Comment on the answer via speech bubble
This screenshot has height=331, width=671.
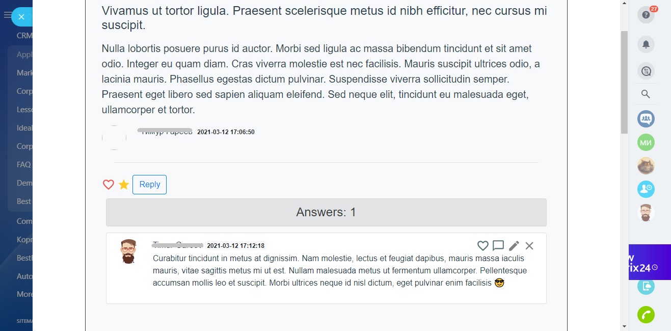[498, 246]
